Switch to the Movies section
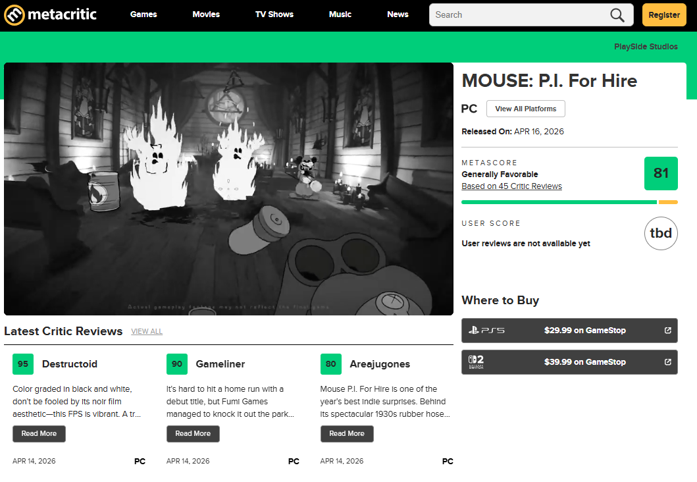 click(x=206, y=14)
